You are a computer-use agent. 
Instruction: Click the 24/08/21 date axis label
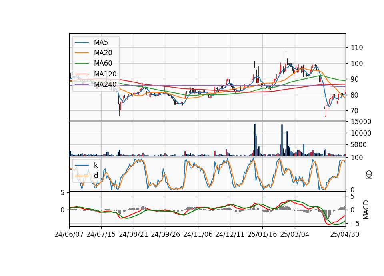pyautogui.click(x=134, y=234)
